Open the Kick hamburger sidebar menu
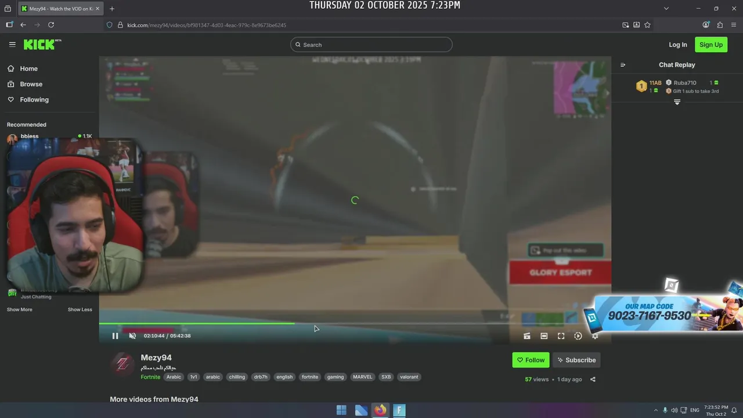Screen dimensions: 743x418 pos(12,45)
